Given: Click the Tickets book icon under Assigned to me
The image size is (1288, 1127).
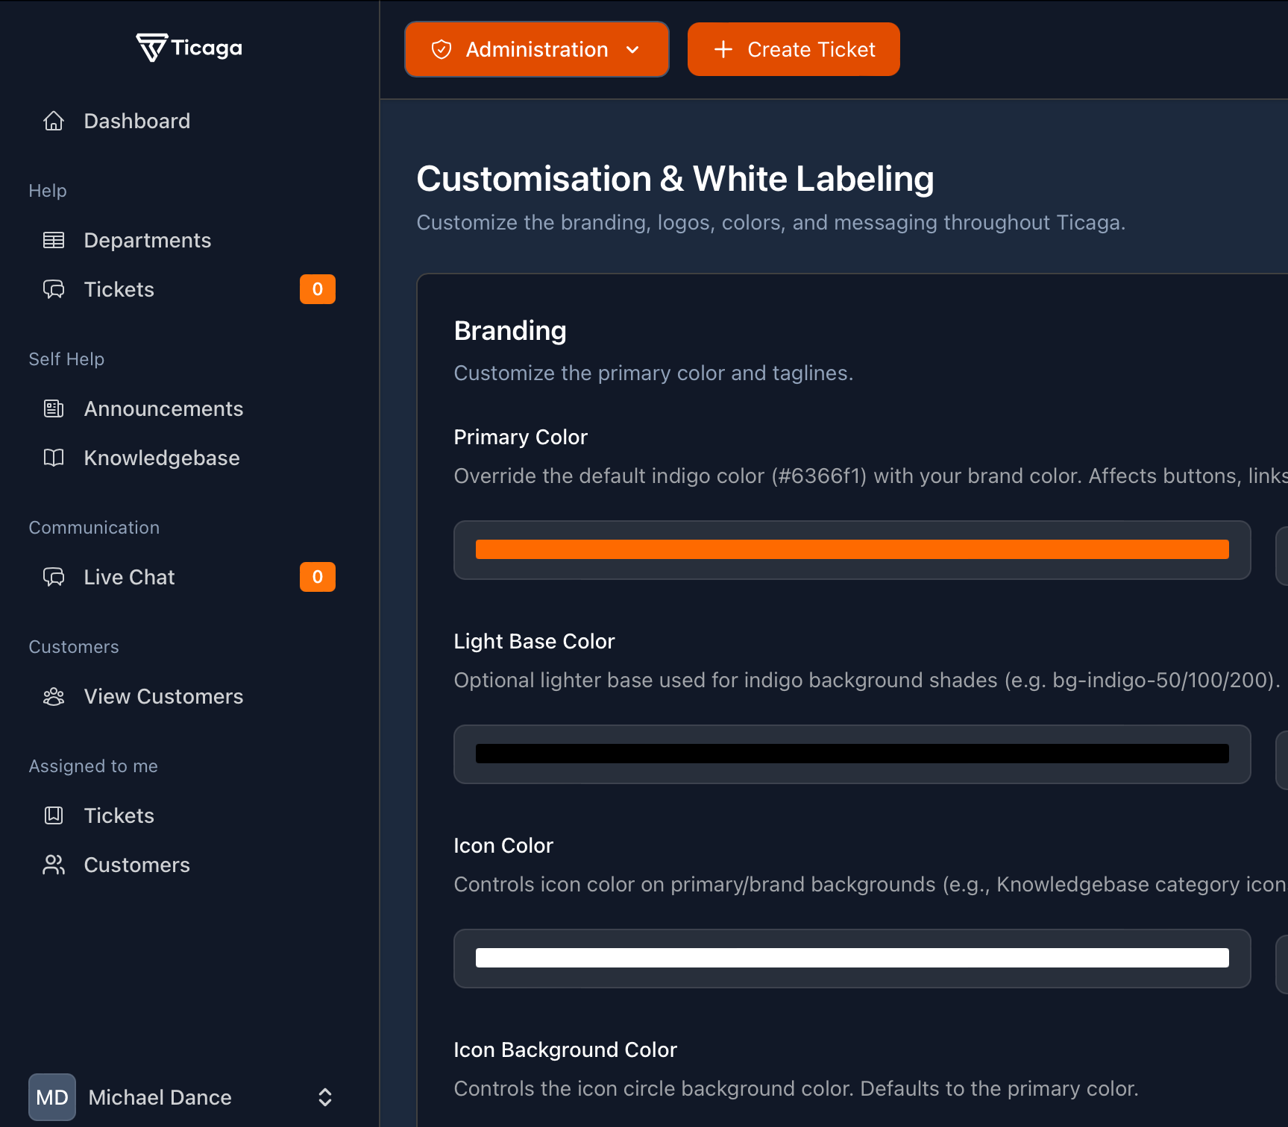Looking at the screenshot, I should 53,815.
